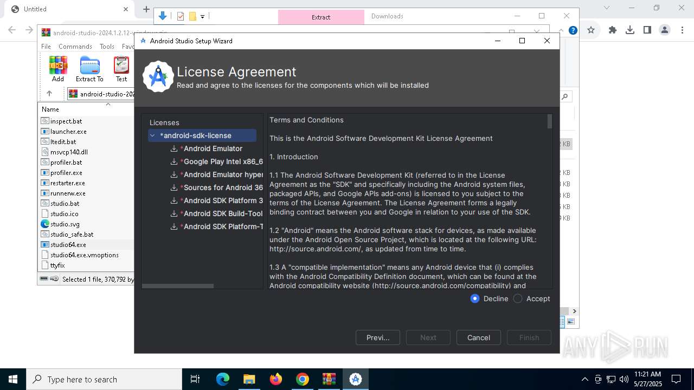Launch Microsoft Edge from the taskbar
694x390 pixels.
[223, 379]
